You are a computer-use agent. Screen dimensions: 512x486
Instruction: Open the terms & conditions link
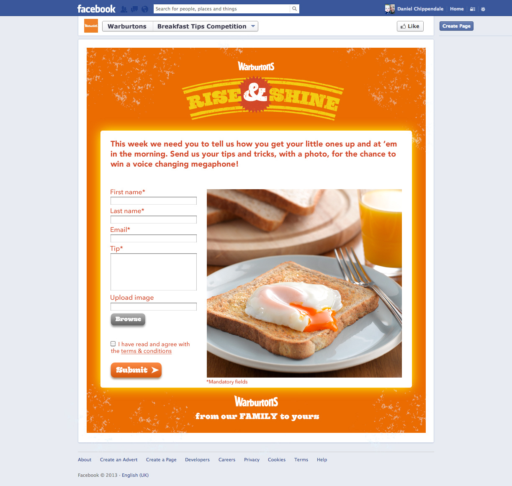pyautogui.click(x=146, y=351)
